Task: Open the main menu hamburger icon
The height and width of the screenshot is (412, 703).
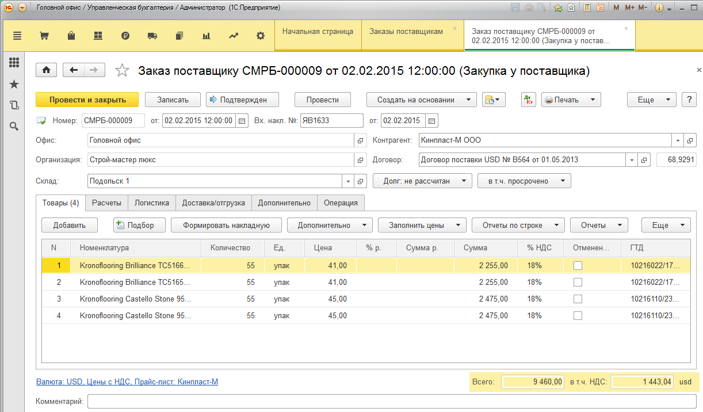Action: point(17,36)
